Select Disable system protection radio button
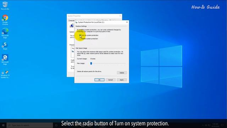227x128 pixels. (x=80, y=39)
